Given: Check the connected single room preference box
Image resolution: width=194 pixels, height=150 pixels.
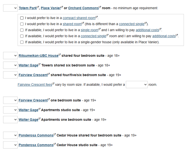Looking at the screenshot, I should [x=22, y=36].
